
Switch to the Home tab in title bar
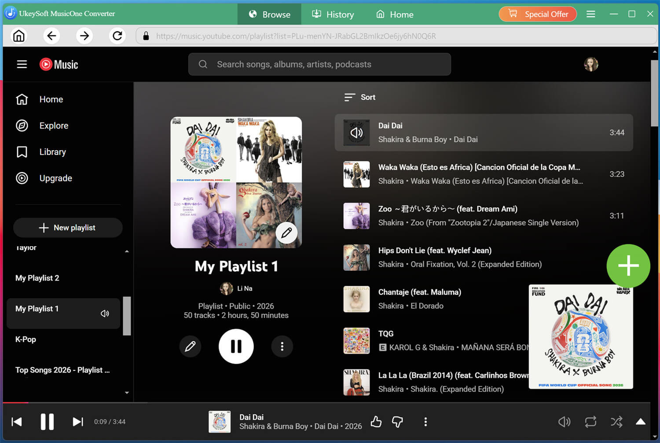coord(395,14)
